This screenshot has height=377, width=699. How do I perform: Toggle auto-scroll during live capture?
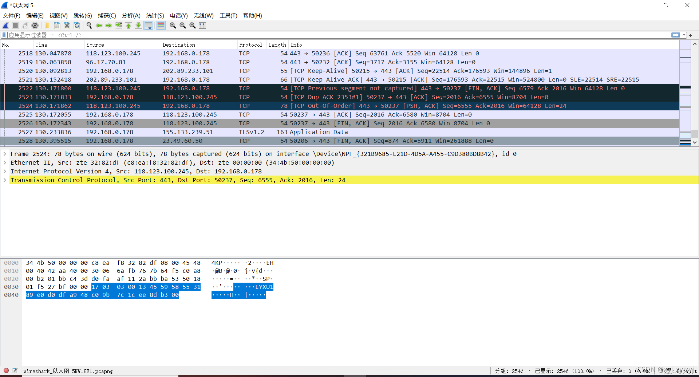click(x=149, y=25)
